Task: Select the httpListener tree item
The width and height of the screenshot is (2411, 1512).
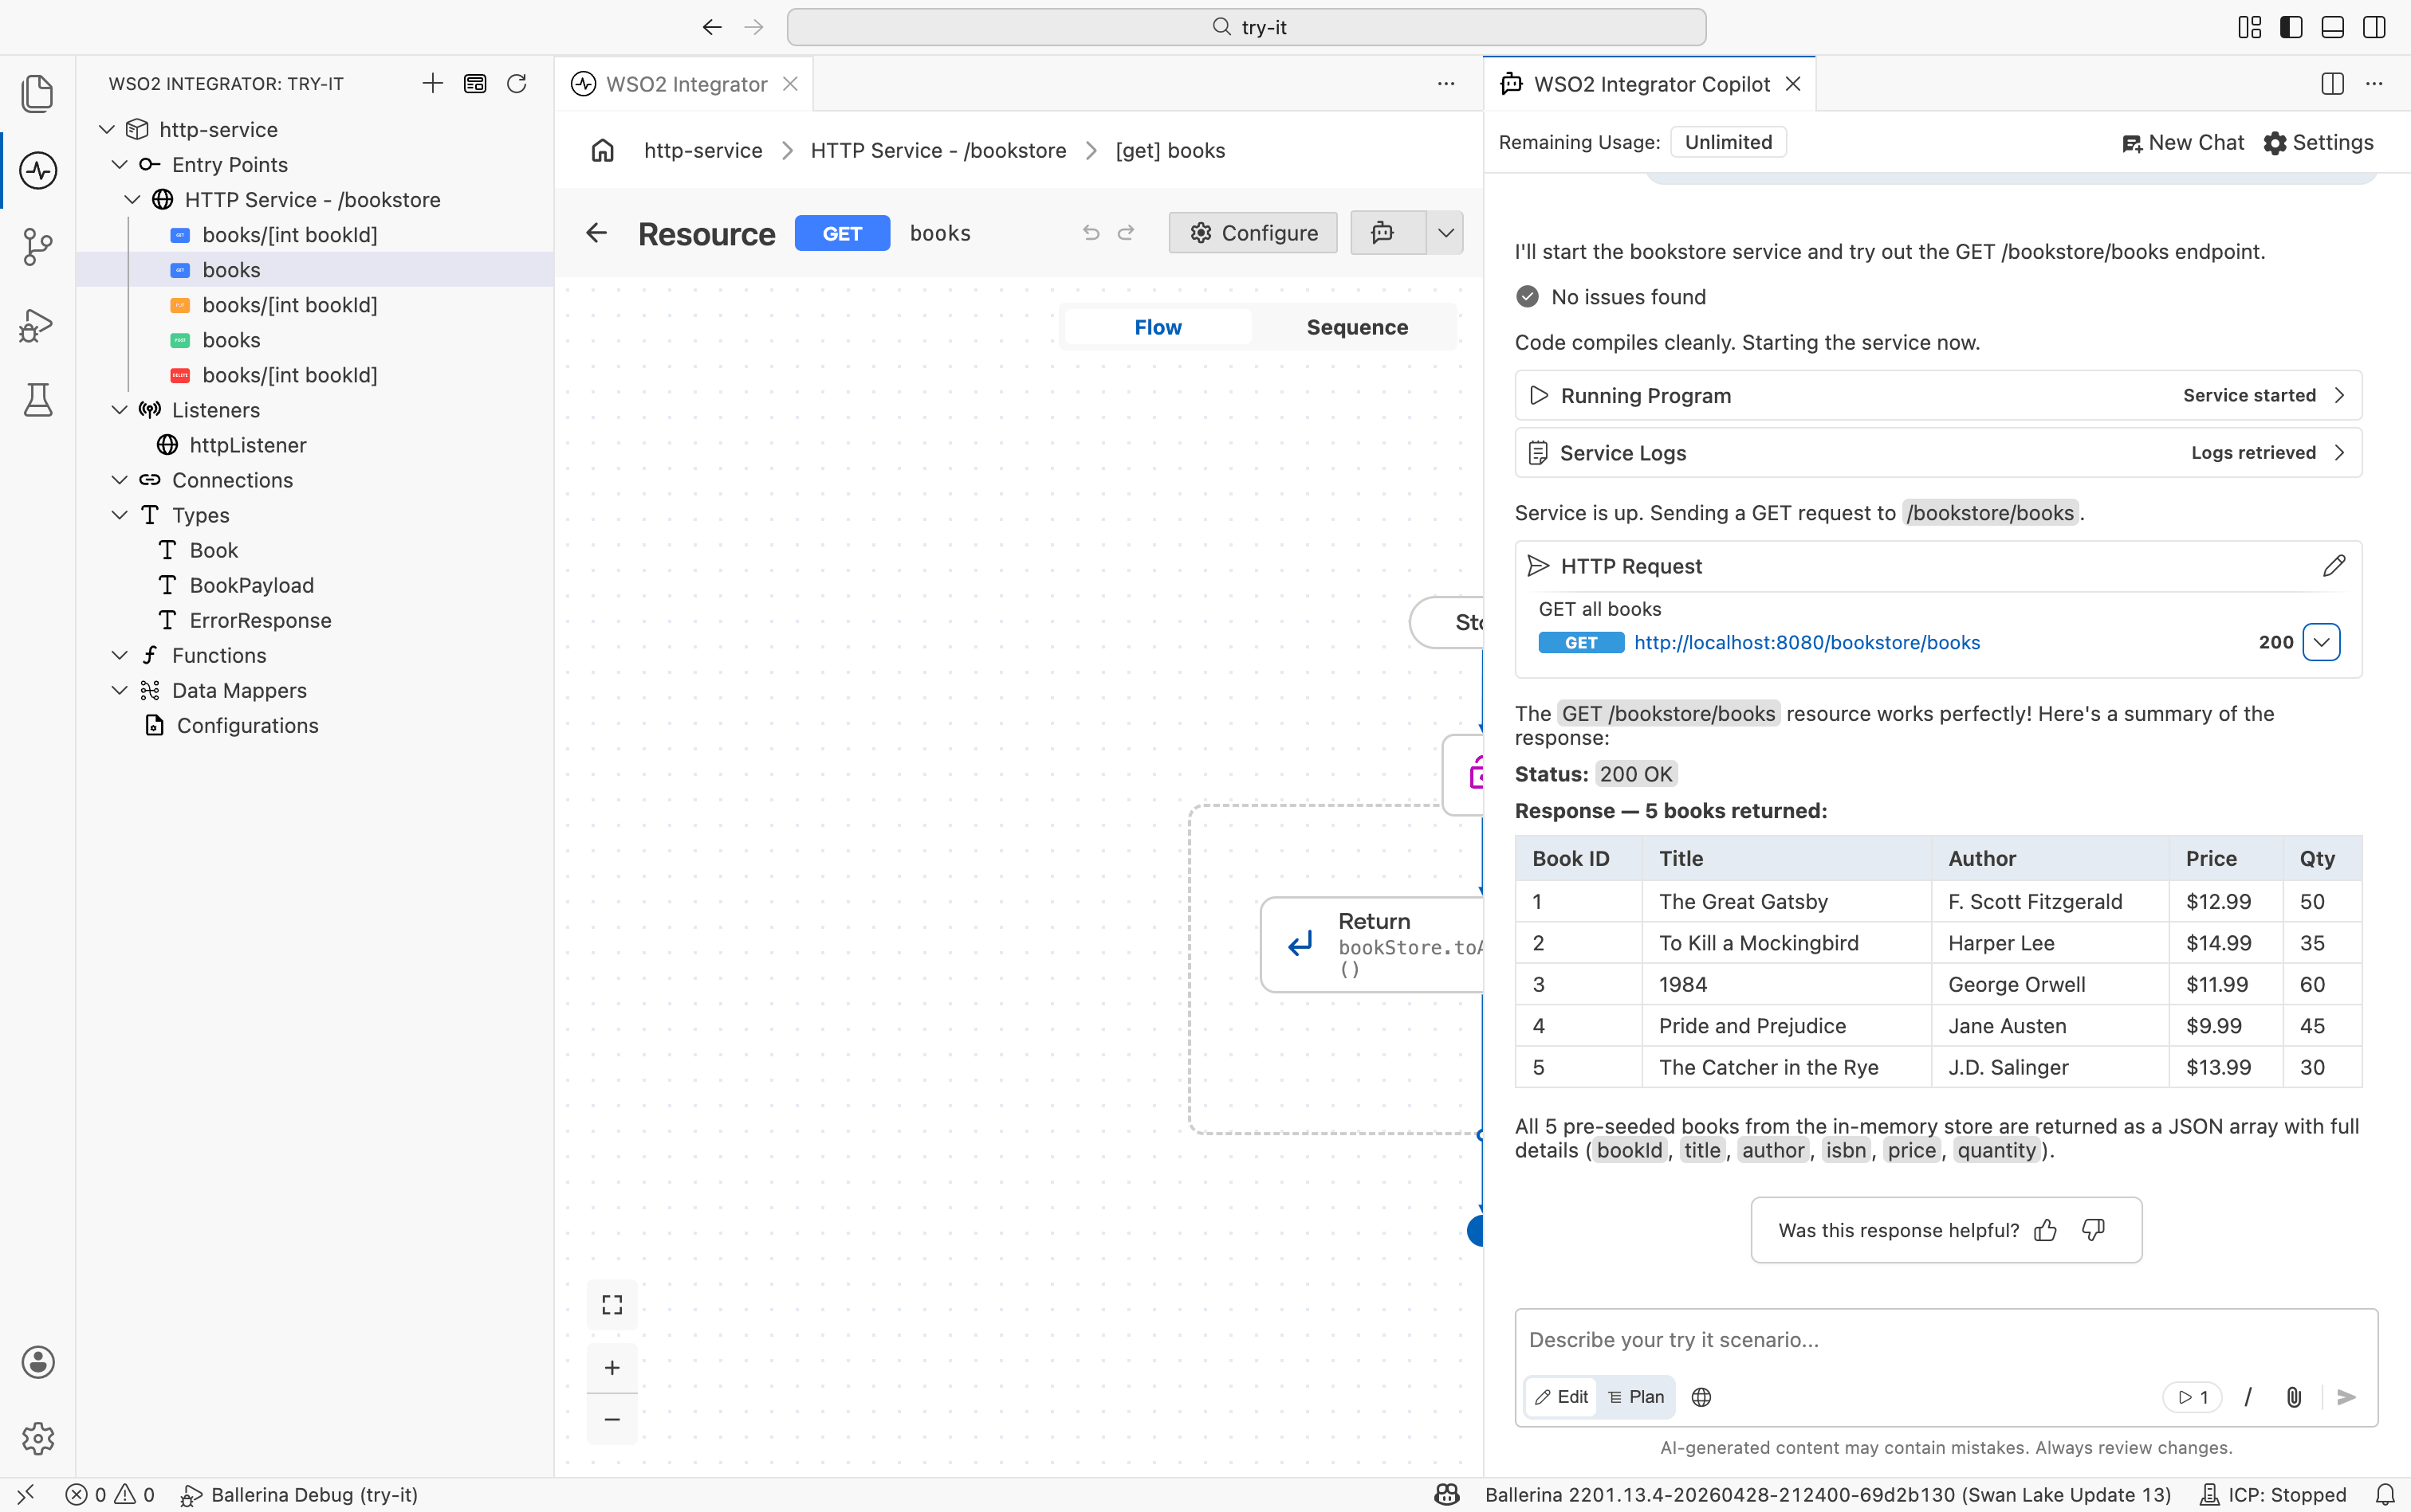Action: pyautogui.click(x=247, y=445)
